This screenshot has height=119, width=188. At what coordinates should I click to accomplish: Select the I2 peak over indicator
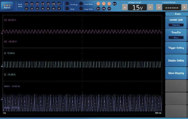32,9
